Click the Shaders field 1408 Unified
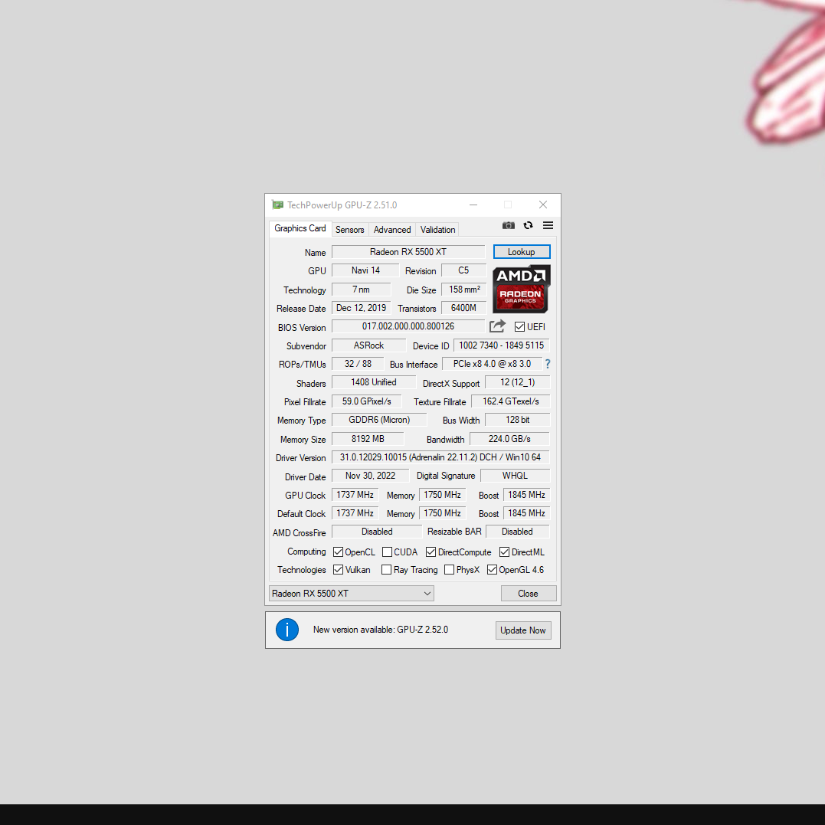 [x=374, y=382]
